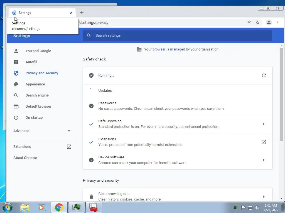Open Extensions link in sidebar
The image size is (285, 213).
click(x=22, y=146)
